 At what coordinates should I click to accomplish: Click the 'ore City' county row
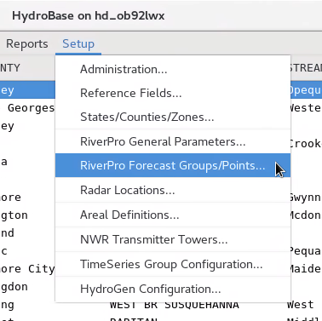(x=27, y=268)
